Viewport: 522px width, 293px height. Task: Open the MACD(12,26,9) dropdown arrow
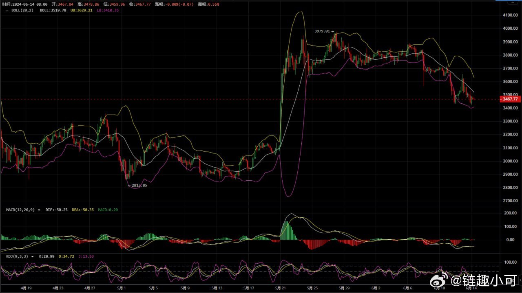pos(39,210)
